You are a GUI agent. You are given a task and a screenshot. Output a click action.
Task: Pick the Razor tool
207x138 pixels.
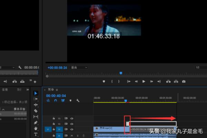(x=36, y=111)
